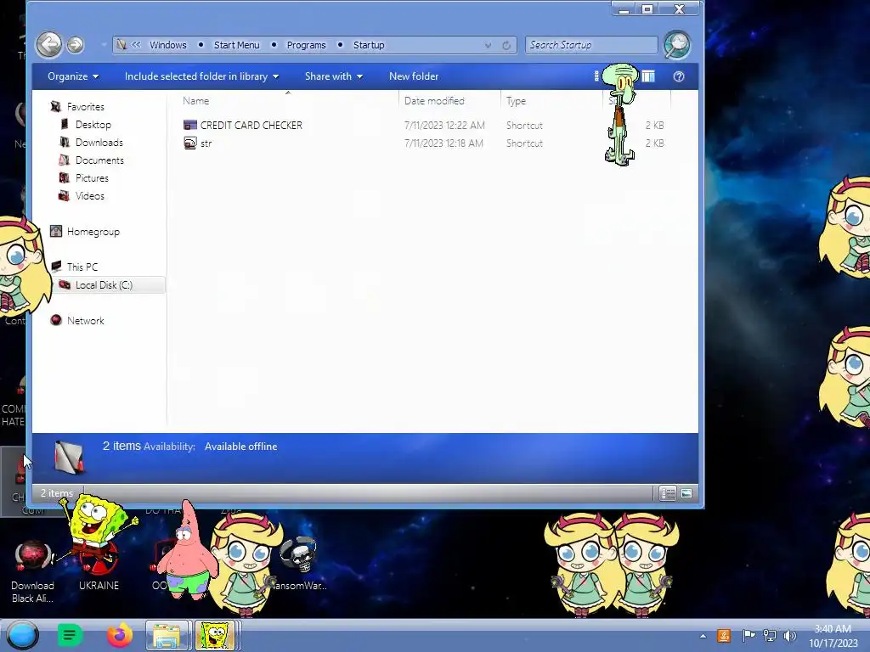Select Local Disk (C:) in the sidebar
Screen dimensions: 870x652
[104, 285]
